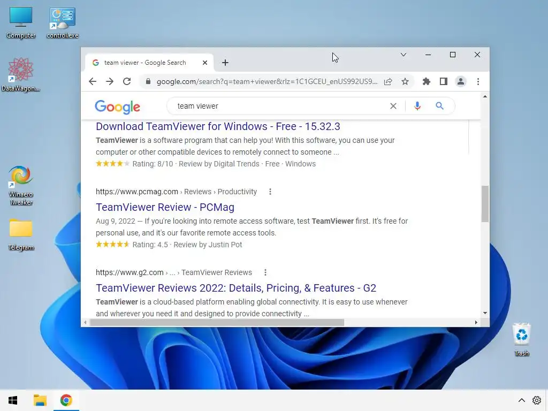The width and height of the screenshot is (548, 411).
Task: Open a new tab with the plus button
Action: coord(225,63)
